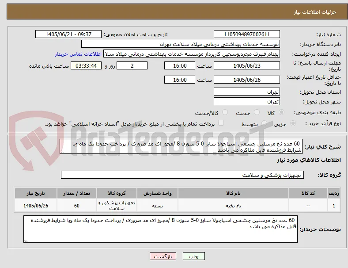Image resolution: width=348 pixels, height=268 pixels.
Task: Click the بسته unit cell
Action: point(157,206)
